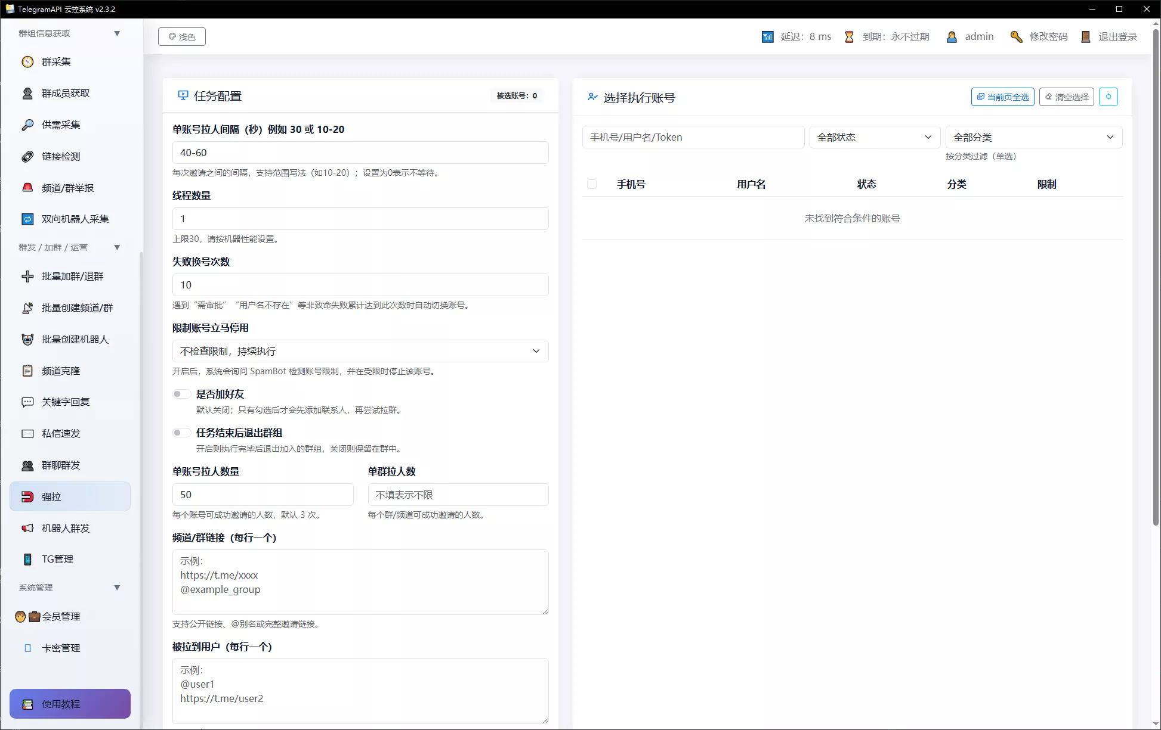Switch theme with the 浅色 button

182,37
